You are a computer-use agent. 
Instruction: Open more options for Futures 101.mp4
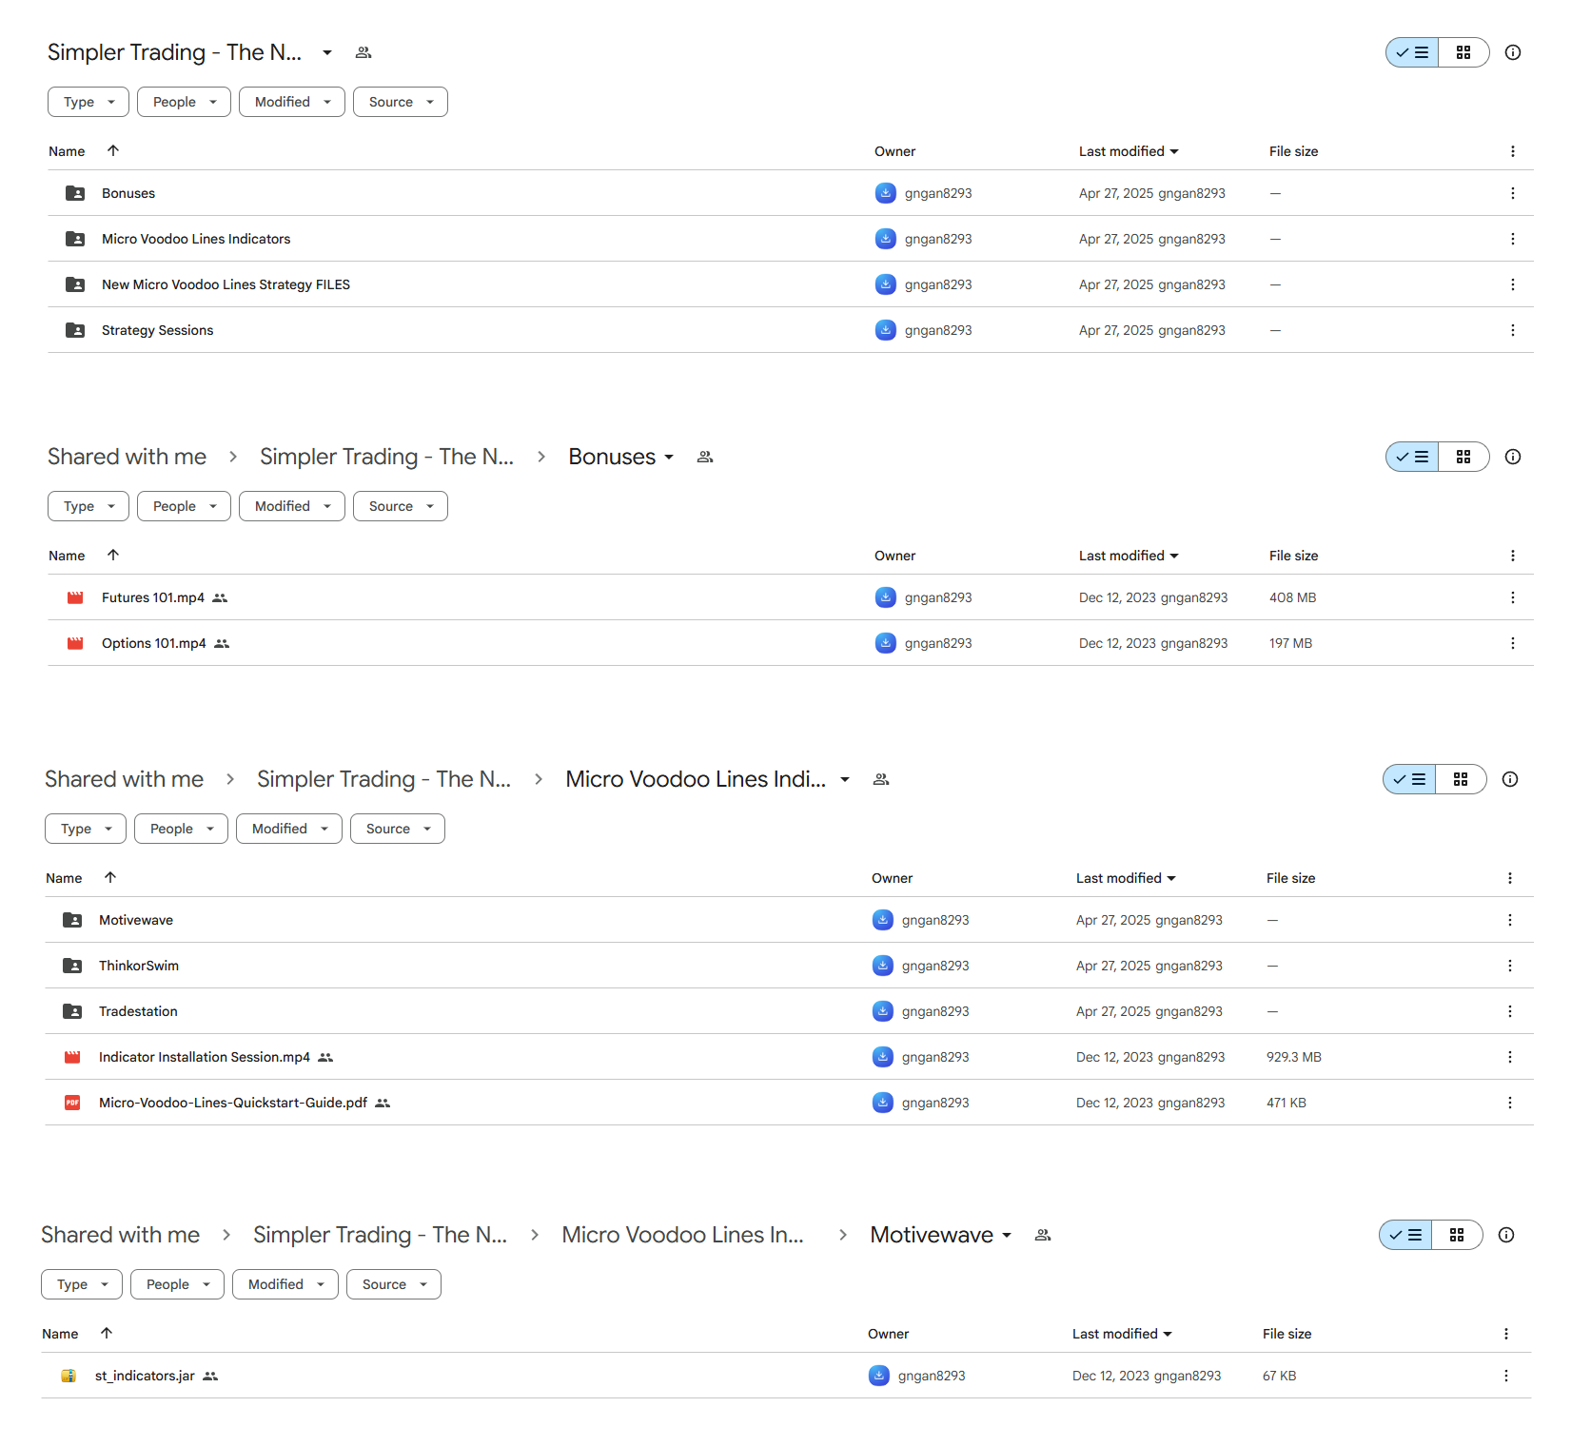(x=1512, y=597)
